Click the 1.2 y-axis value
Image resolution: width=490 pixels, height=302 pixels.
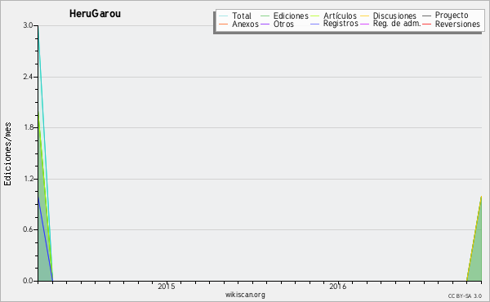(x=28, y=179)
